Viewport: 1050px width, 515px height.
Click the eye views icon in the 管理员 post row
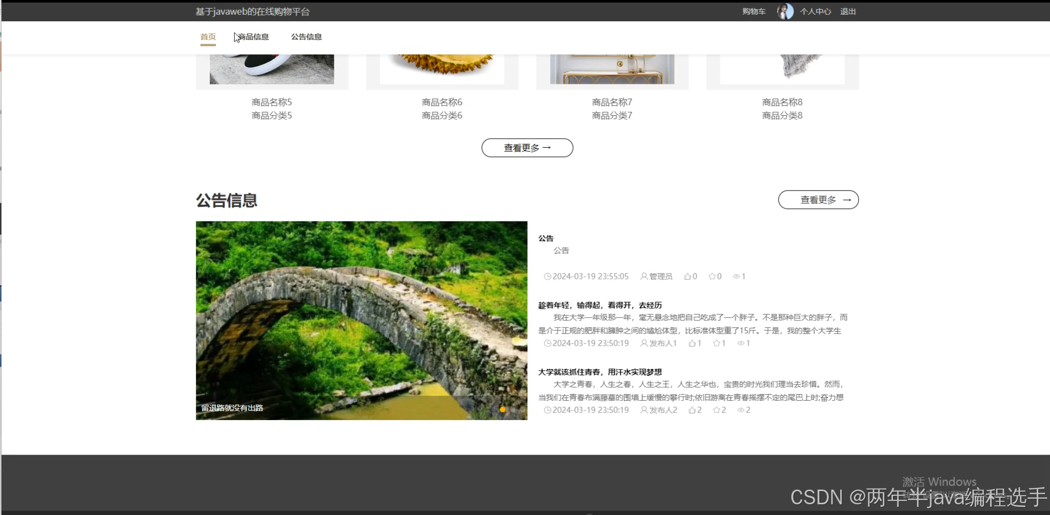click(x=736, y=276)
